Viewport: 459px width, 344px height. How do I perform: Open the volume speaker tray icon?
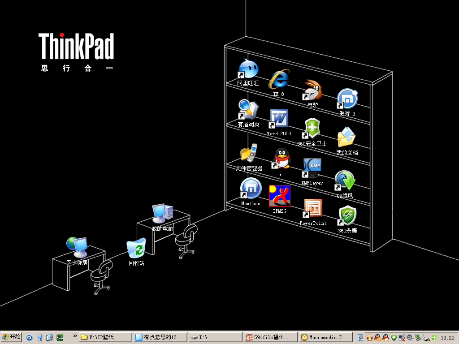(410, 338)
